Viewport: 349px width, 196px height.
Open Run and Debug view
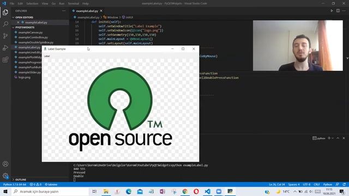pyautogui.click(x=5, y=47)
